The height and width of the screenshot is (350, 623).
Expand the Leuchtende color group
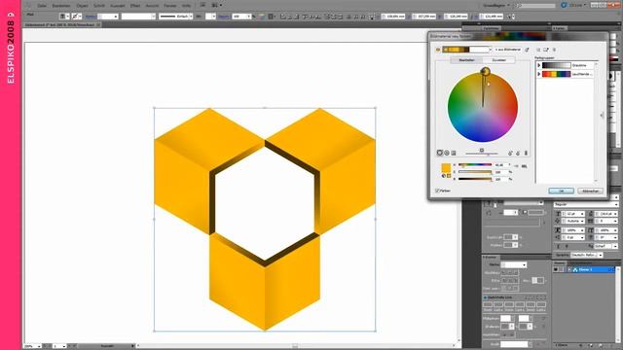click(539, 74)
